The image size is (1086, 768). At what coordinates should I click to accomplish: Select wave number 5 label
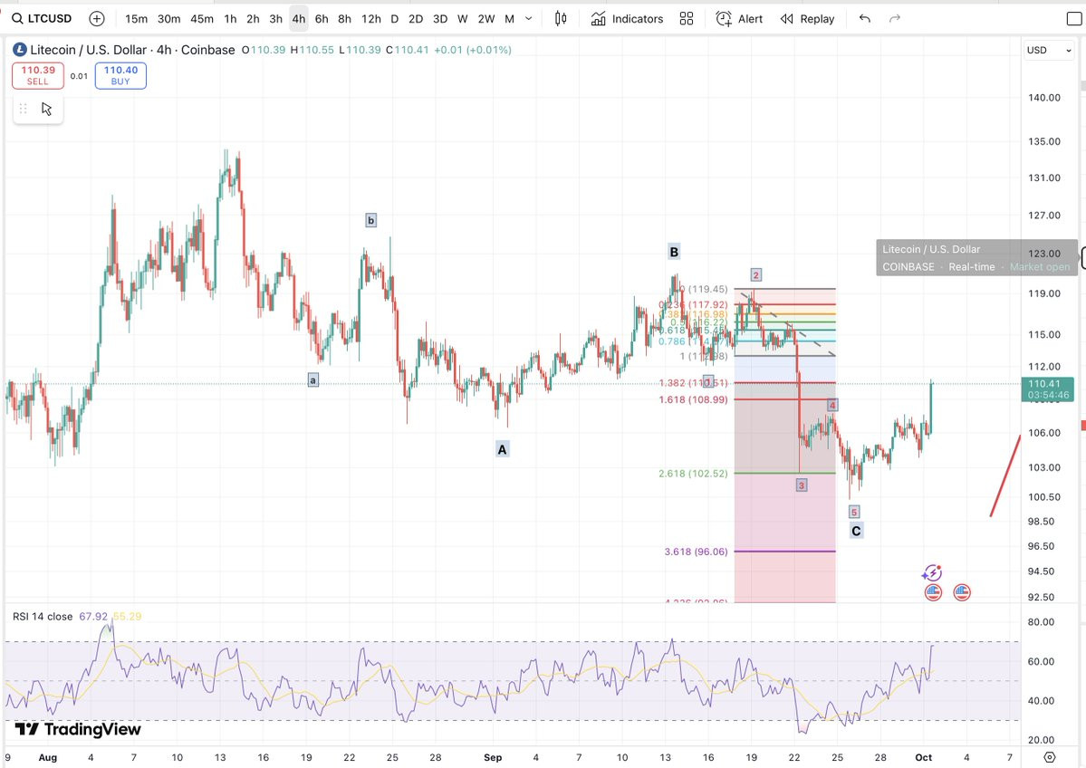pos(854,512)
